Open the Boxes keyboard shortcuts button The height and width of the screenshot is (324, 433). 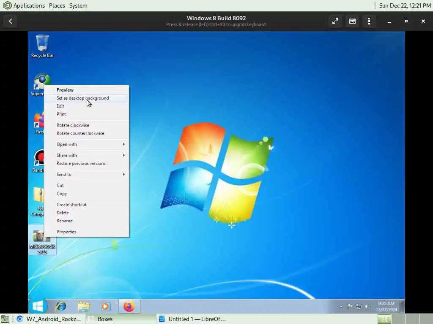point(352,21)
